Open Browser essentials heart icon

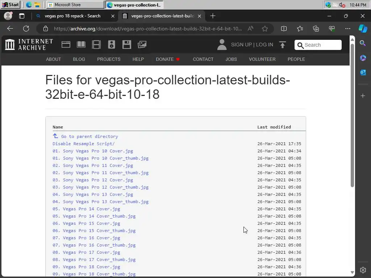[332, 29]
